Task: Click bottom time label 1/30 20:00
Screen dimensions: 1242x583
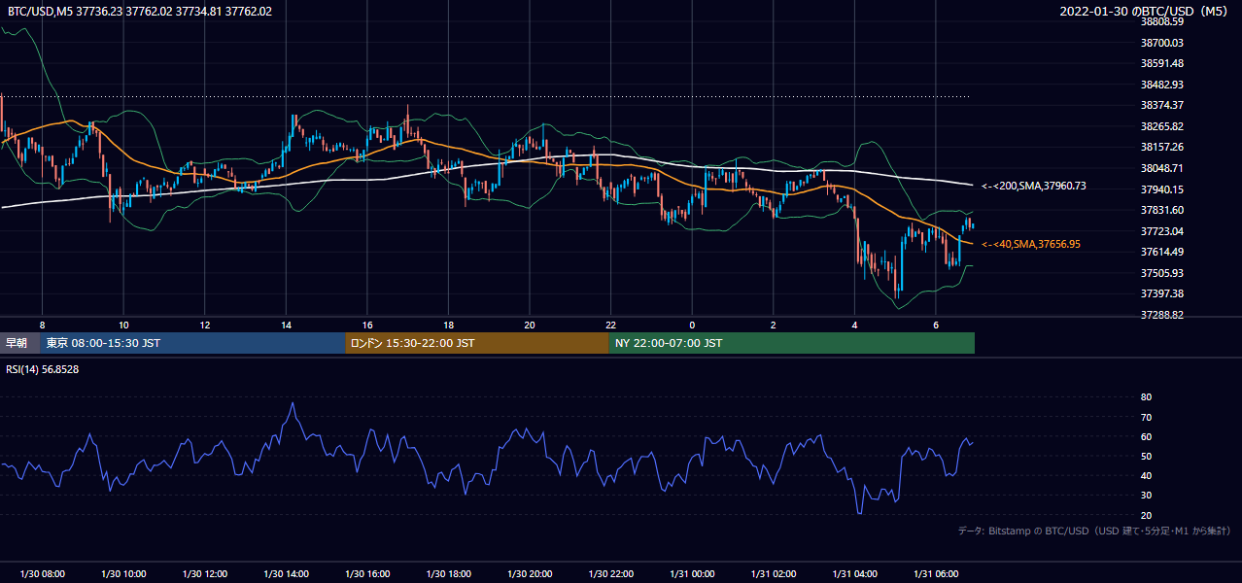Action: pyautogui.click(x=530, y=574)
